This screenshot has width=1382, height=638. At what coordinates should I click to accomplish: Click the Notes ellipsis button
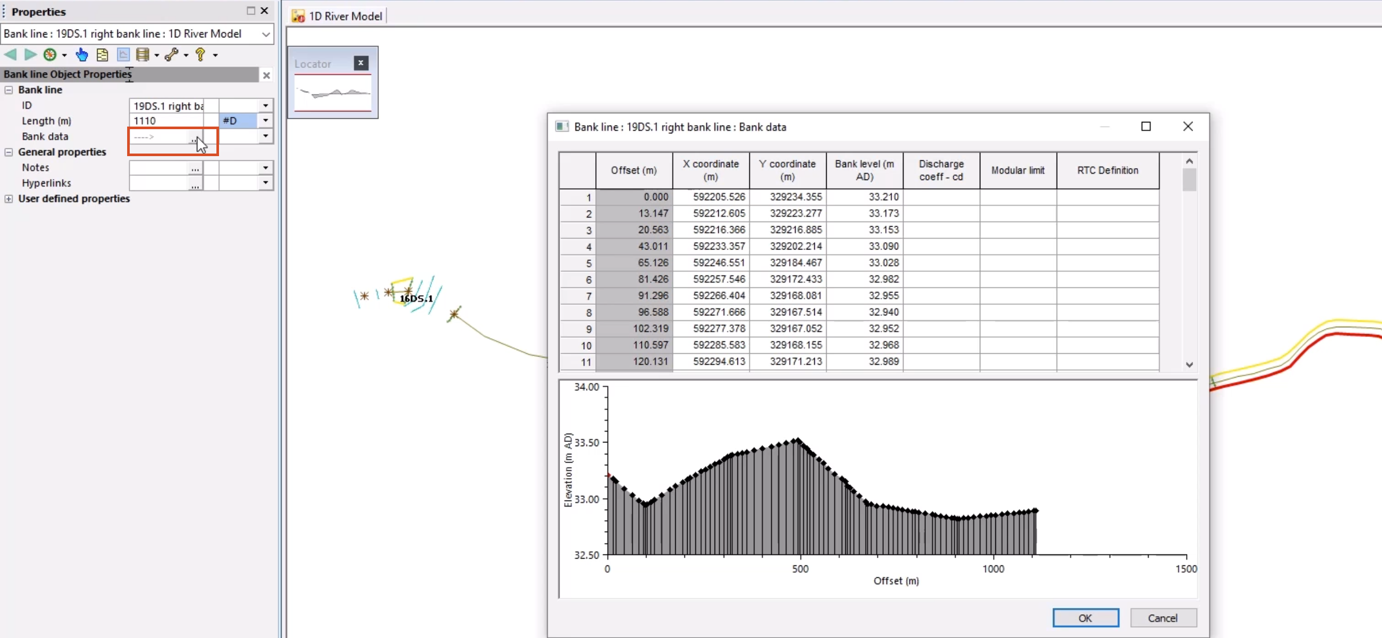click(195, 168)
